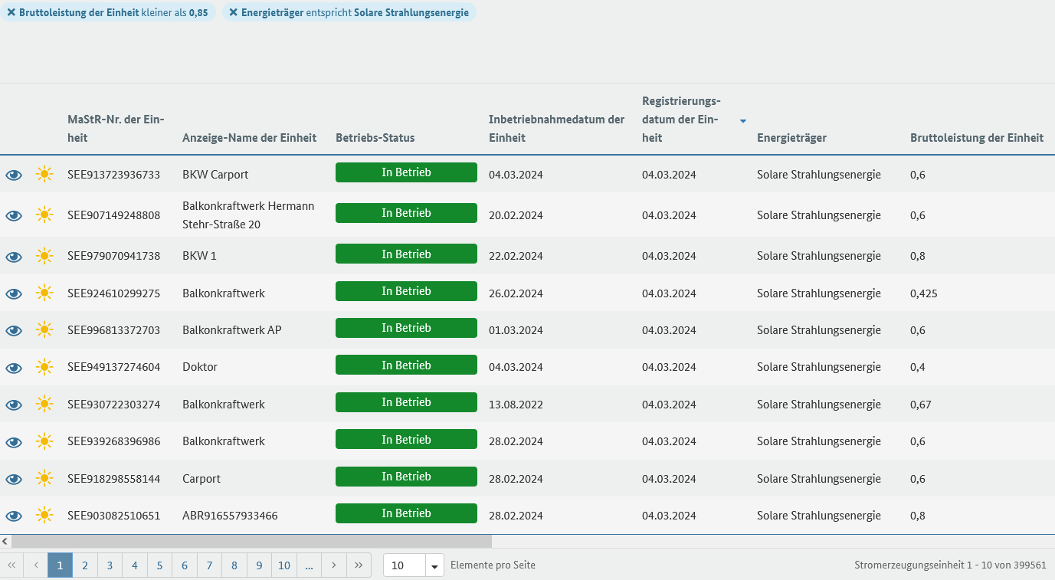Go to page 4
This screenshot has width=1055, height=580.
click(135, 565)
